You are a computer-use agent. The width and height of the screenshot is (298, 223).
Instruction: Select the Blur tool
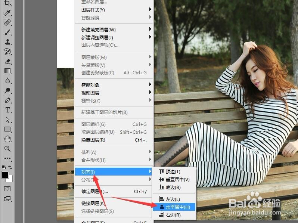tap(7, 81)
